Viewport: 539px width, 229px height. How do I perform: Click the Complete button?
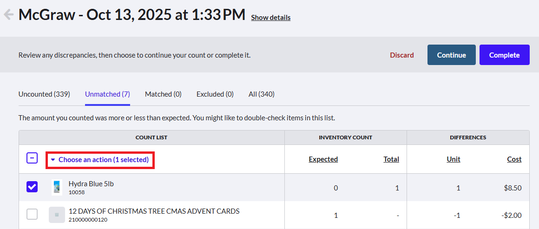[x=504, y=55]
